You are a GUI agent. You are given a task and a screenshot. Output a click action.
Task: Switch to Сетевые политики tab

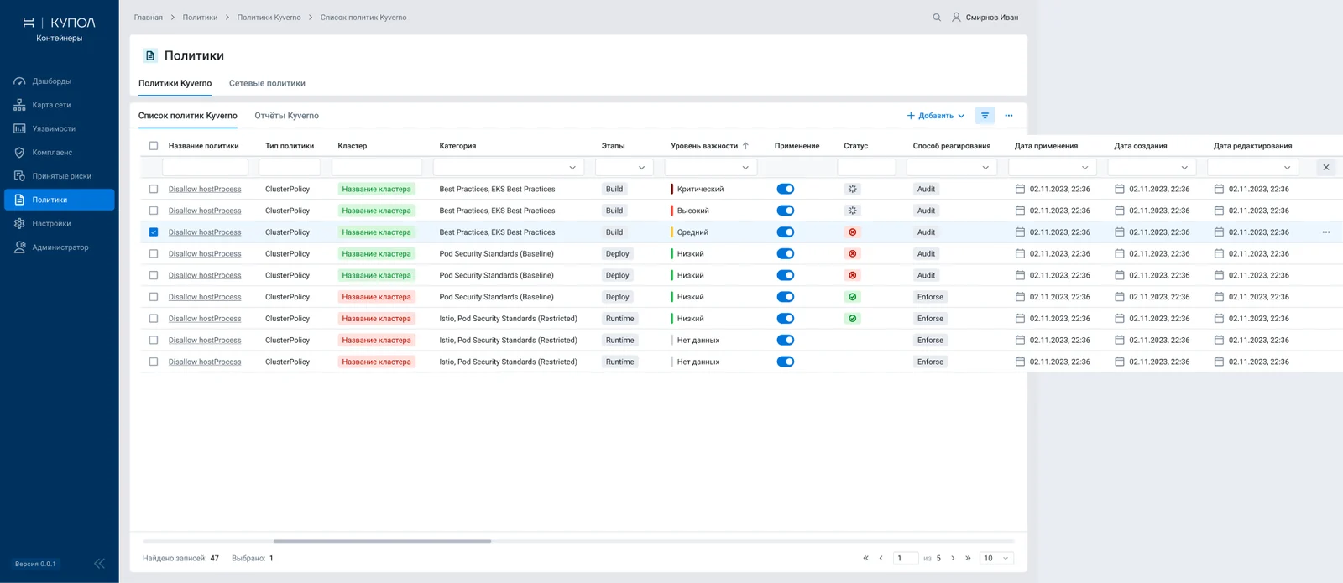[267, 83]
